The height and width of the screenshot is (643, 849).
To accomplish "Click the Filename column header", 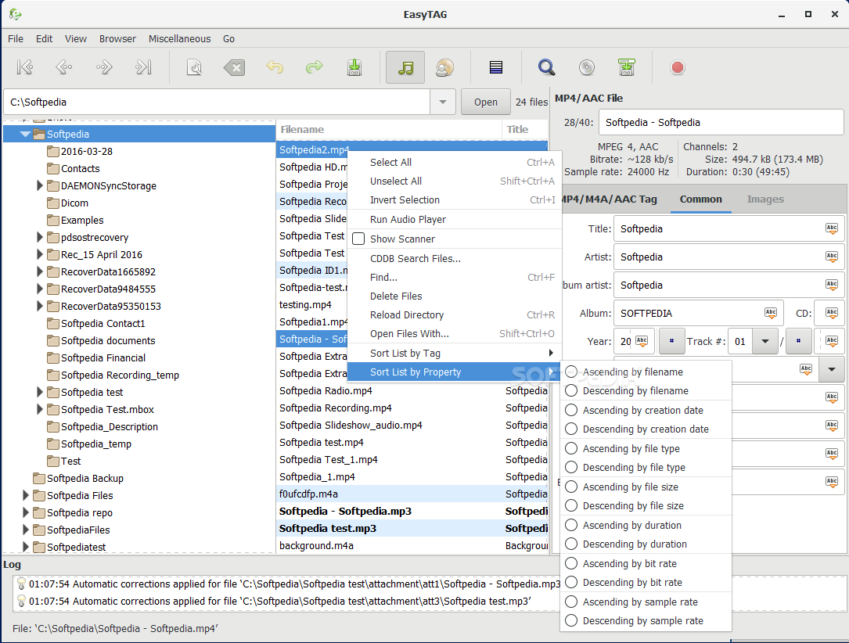I will point(389,129).
